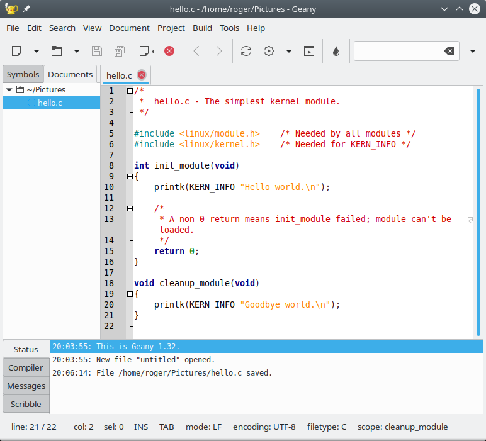Click the Save all files icon
Screen dimensions: 486x441
[x=118, y=51]
